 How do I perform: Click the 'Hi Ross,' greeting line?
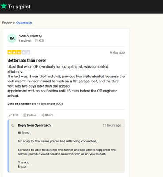pos(23,133)
